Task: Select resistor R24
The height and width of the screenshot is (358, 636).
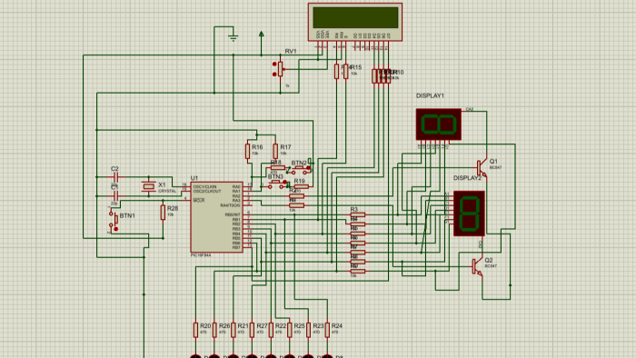Action: (x=327, y=330)
